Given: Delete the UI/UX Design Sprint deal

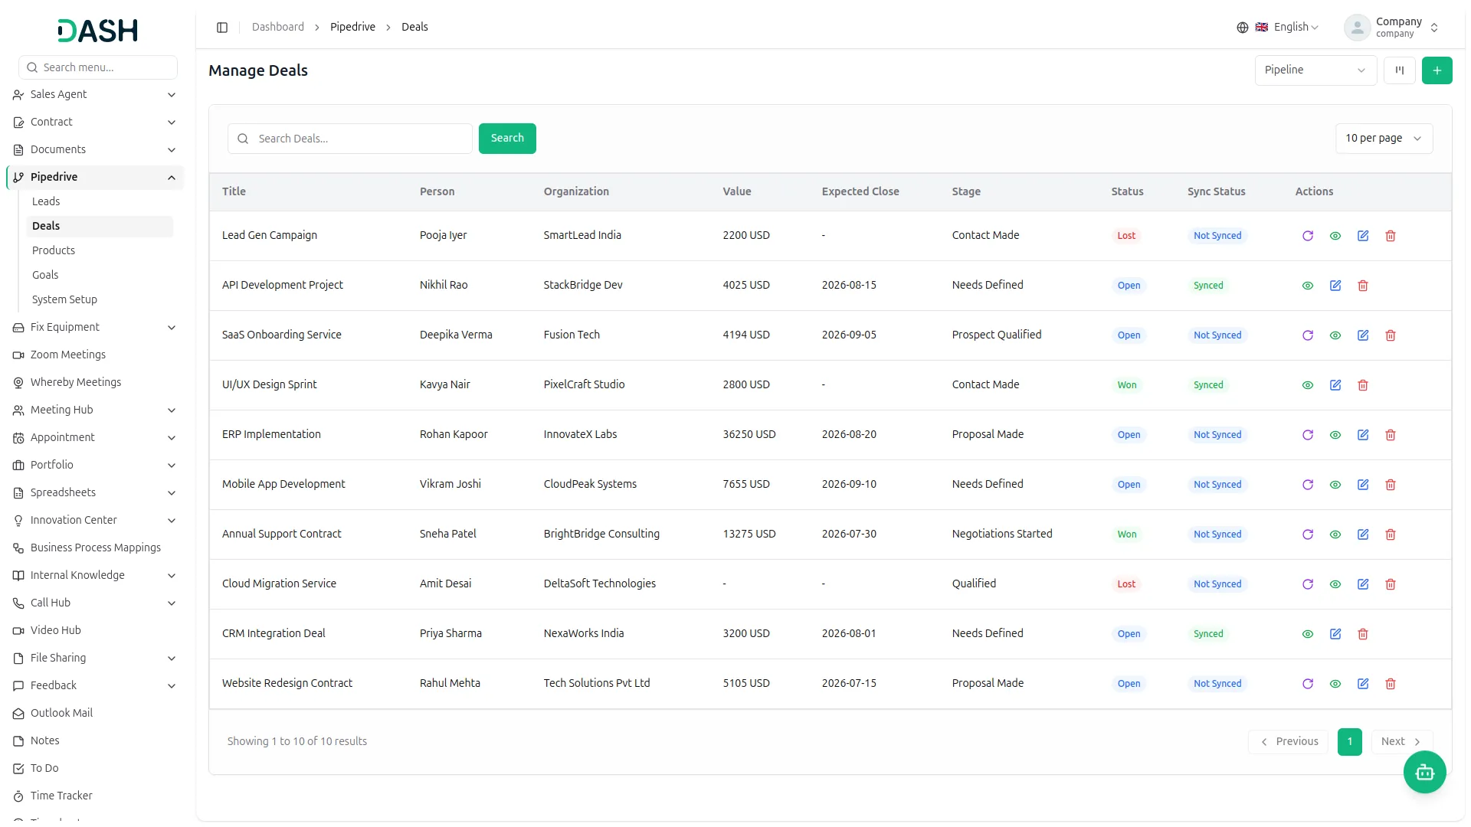Looking at the screenshot, I should pyautogui.click(x=1363, y=385).
